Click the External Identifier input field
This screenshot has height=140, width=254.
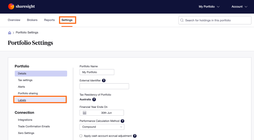pyautogui.click(x=104, y=86)
